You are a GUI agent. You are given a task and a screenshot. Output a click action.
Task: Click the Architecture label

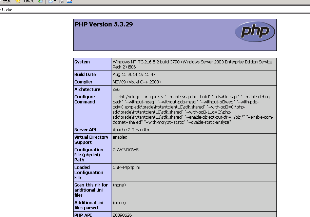(x=87, y=89)
